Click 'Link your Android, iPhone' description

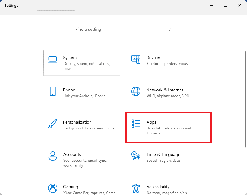(84, 96)
